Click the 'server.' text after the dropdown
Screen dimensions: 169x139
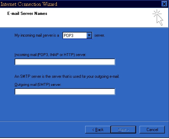tap(99, 35)
